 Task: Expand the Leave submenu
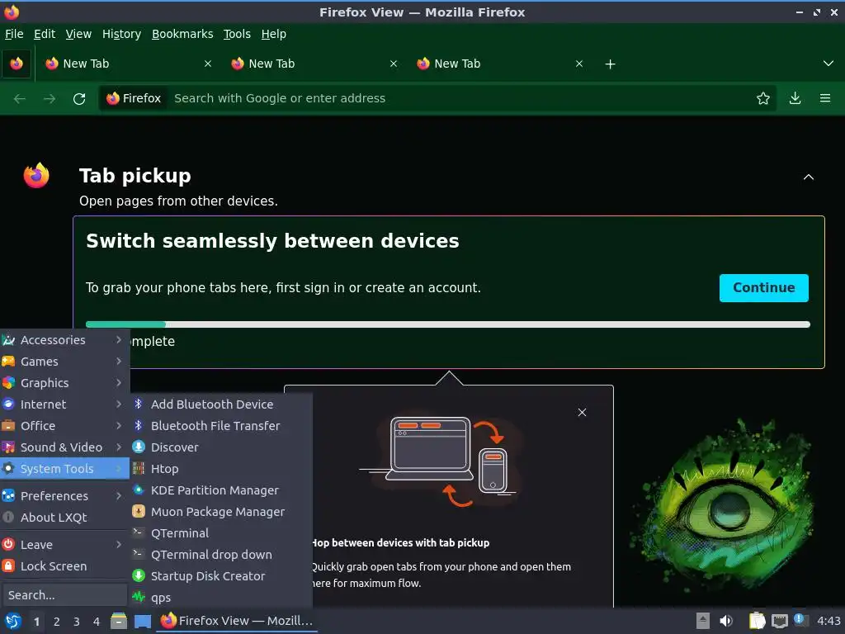click(x=64, y=545)
